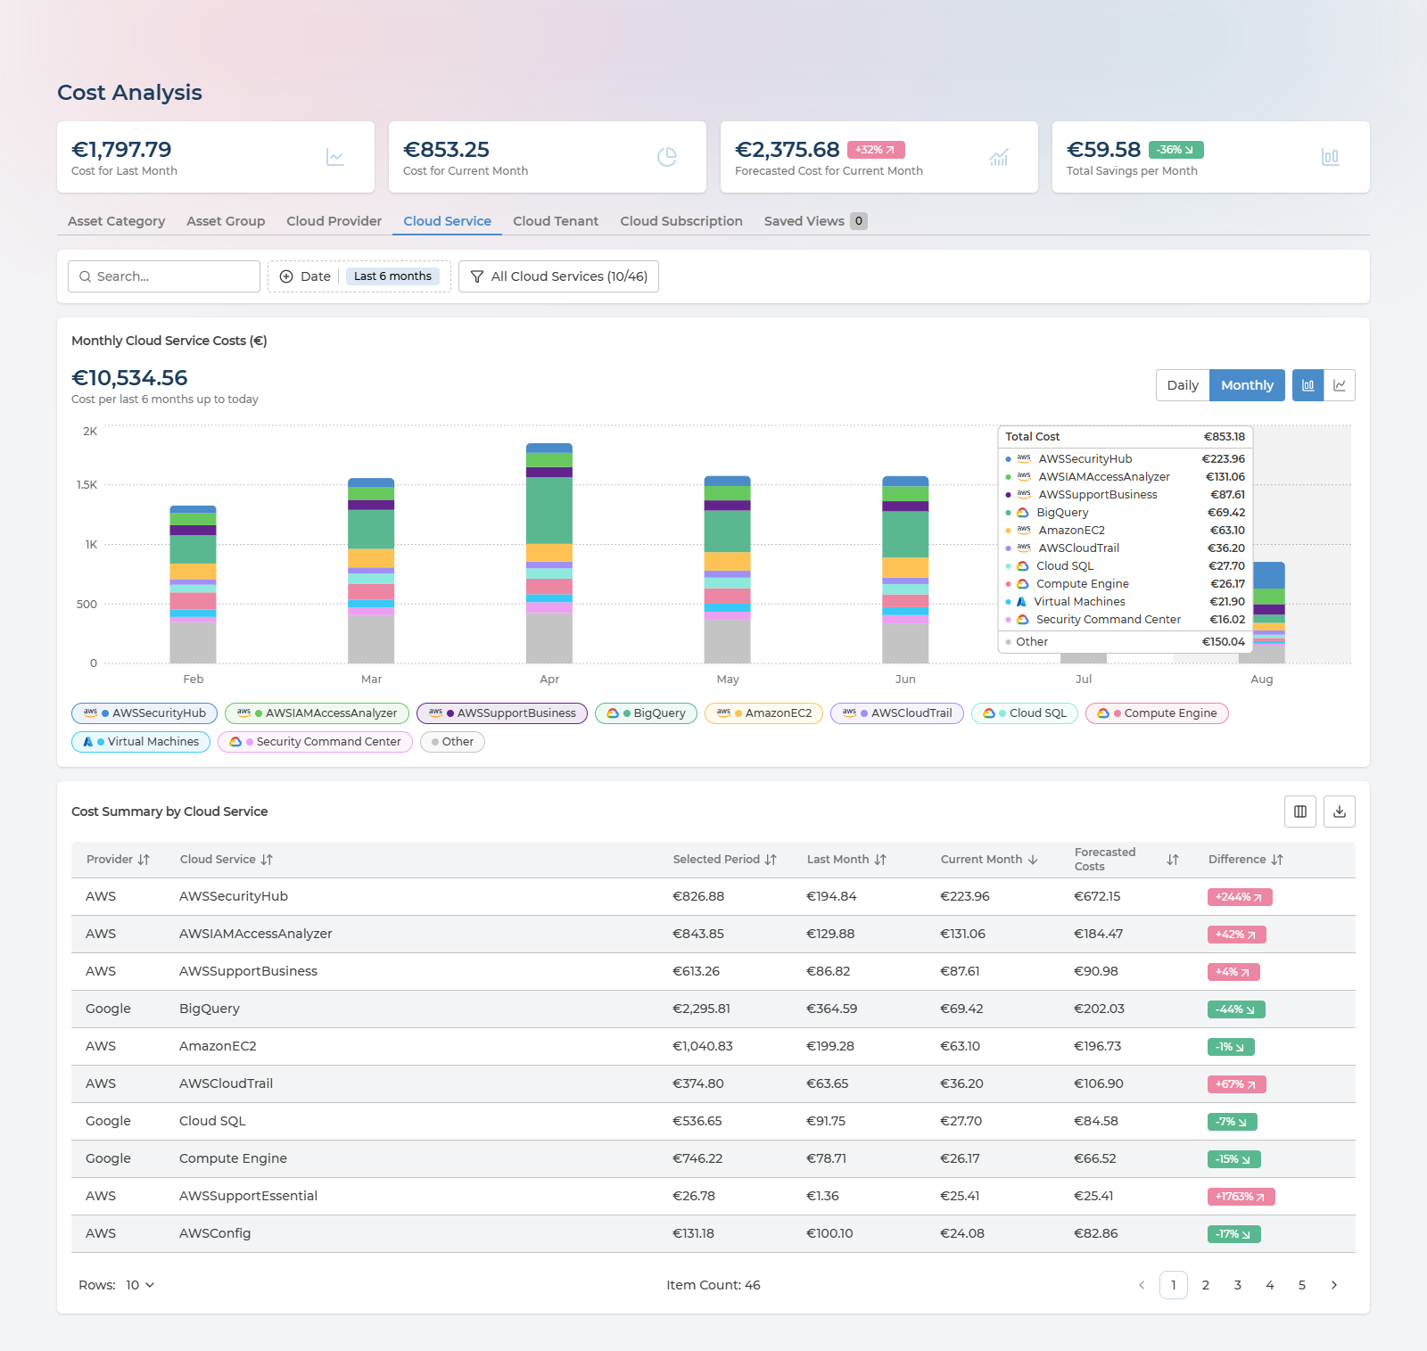Click current page 1 button
Image resolution: width=1427 pixels, height=1351 pixels.
click(x=1174, y=1285)
